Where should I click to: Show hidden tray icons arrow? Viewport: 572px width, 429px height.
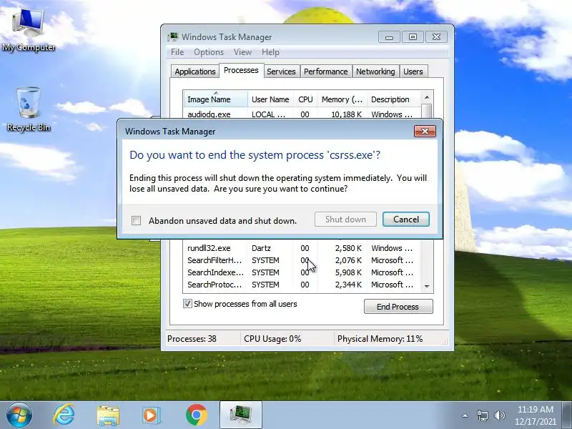pyautogui.click(x=465, y=415)
